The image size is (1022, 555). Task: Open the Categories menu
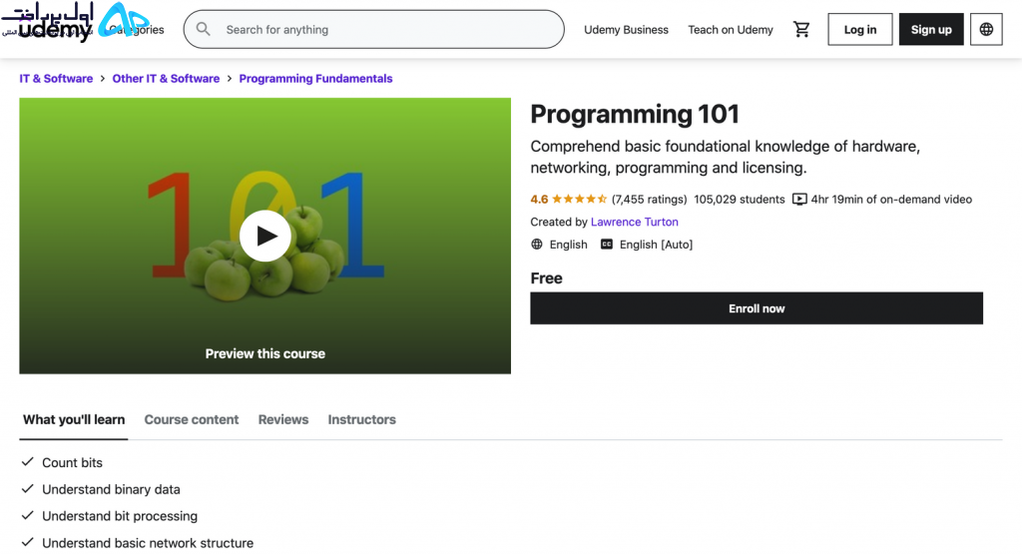coord(137,30)
